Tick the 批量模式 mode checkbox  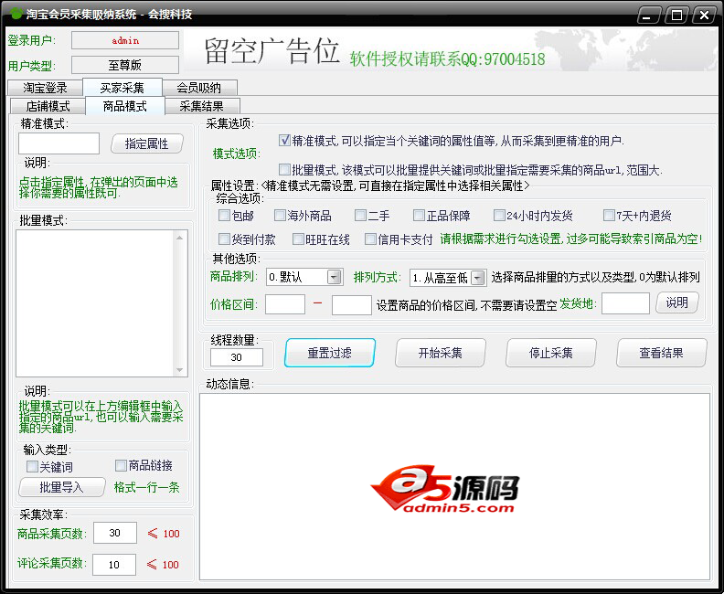(x=284, y=170)
